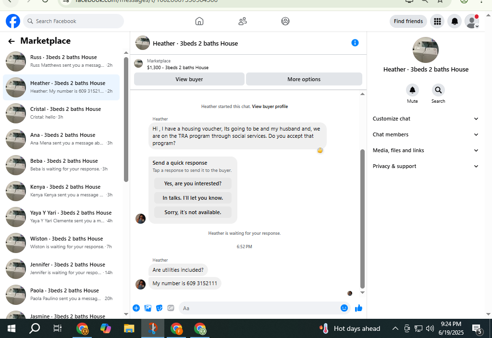
Task: Open the Friends icon in top navigation
Action: [243, 21]
